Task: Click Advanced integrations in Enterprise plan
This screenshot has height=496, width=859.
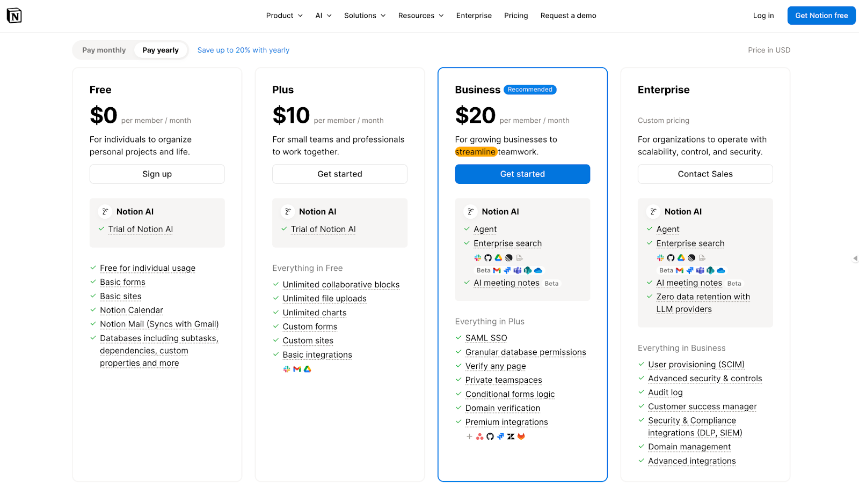Action: 692,461
